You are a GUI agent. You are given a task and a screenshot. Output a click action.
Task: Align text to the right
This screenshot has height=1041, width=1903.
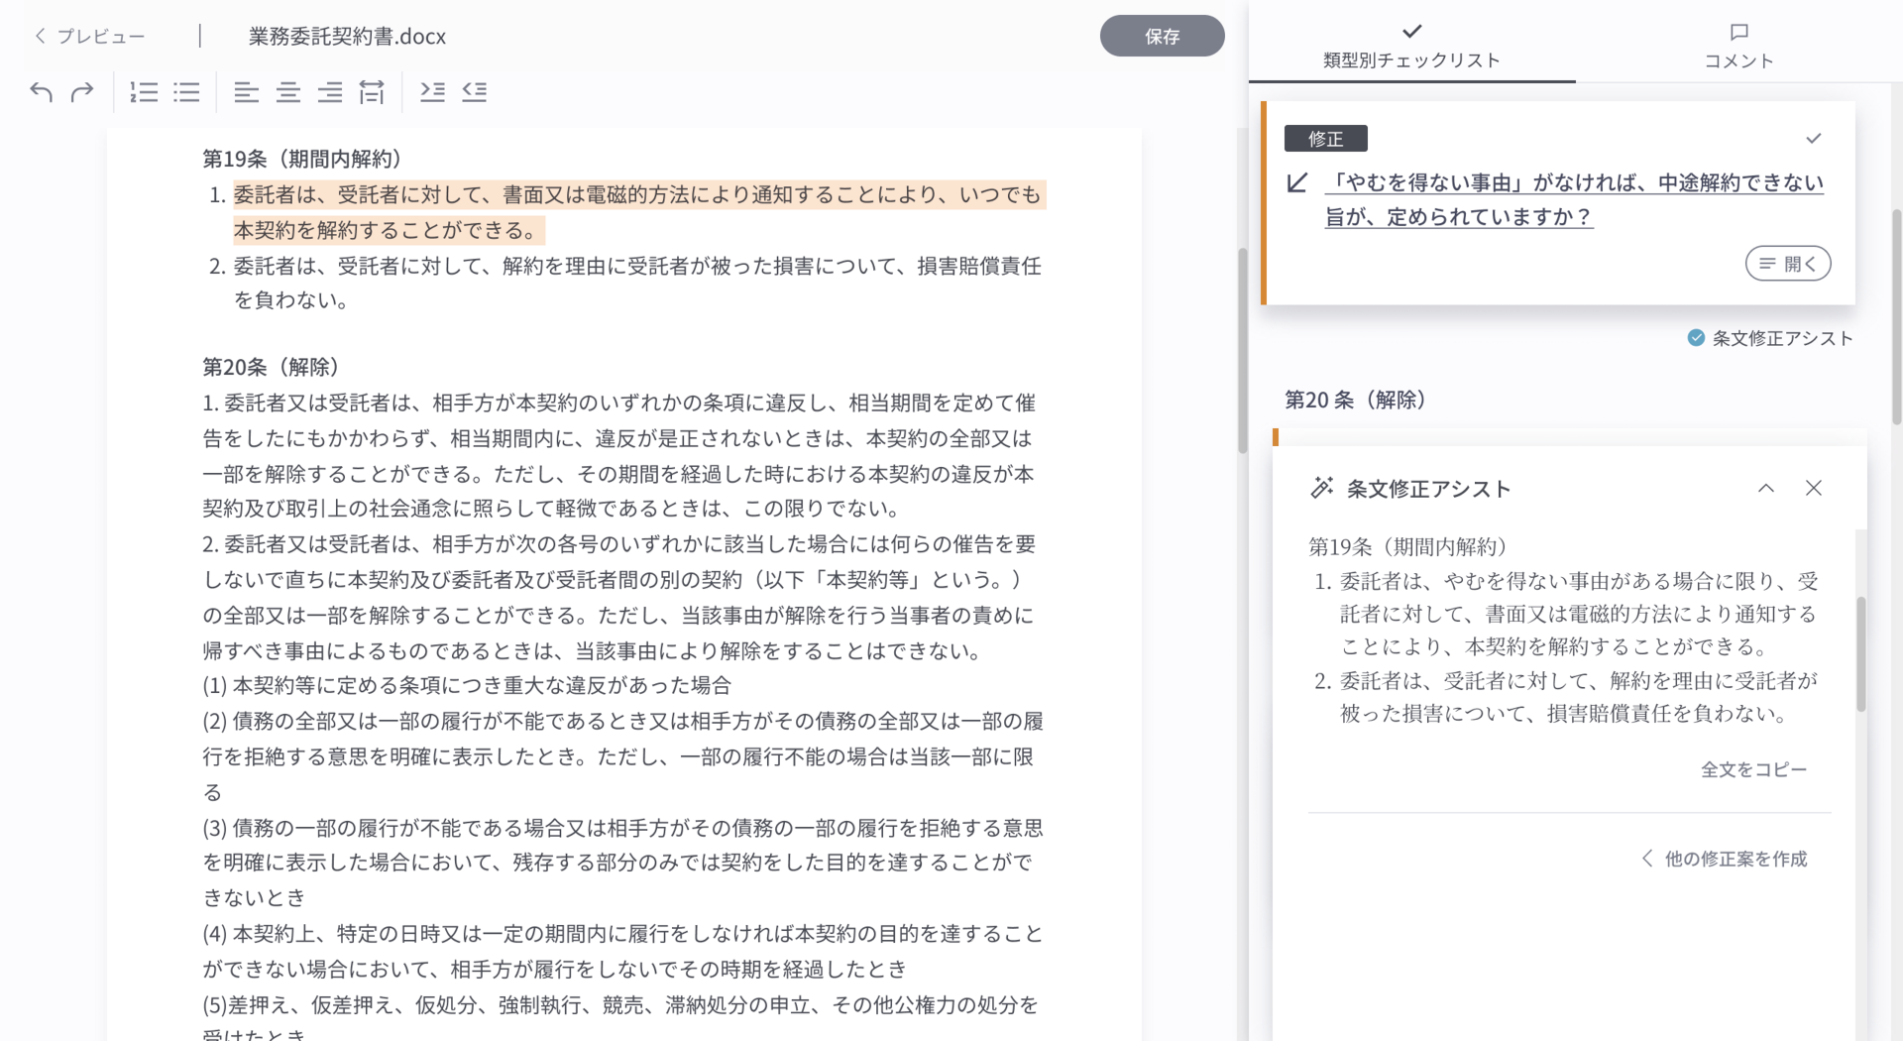(x=330, y=92)
